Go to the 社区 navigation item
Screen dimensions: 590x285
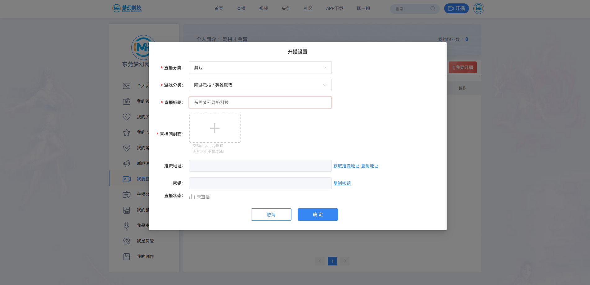point(308,9)
